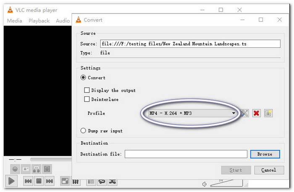Open the Media menu
This screenshot has height=192, width=294.
[x=14, y=21]
